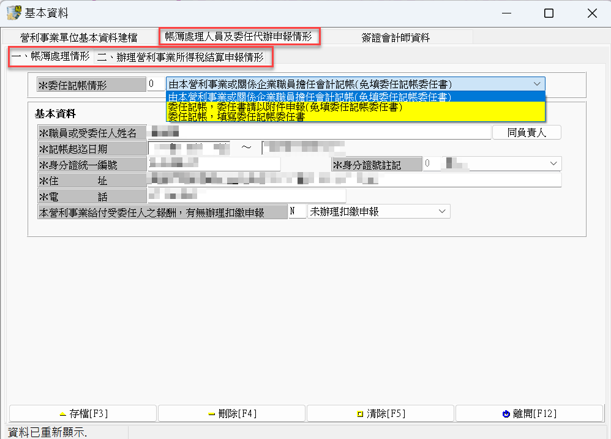Click the 記帳起迄日期 start date field
The width and height of the screenshot is (611, 439).
(189, 148)
